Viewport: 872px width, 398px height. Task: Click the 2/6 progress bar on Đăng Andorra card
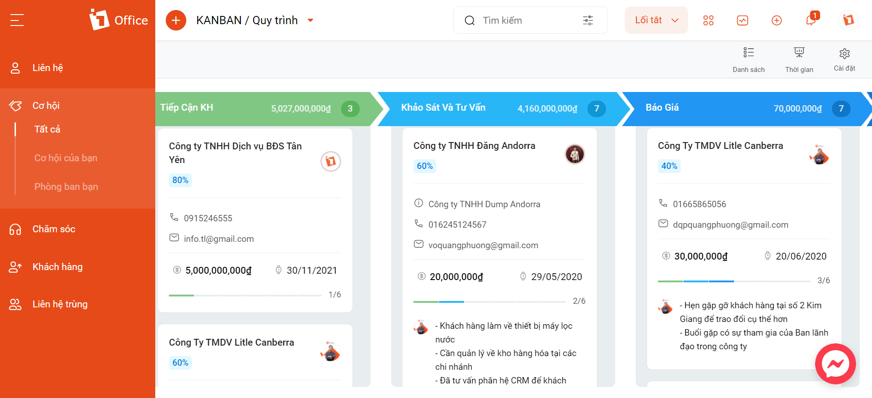[x=490, y=302]
